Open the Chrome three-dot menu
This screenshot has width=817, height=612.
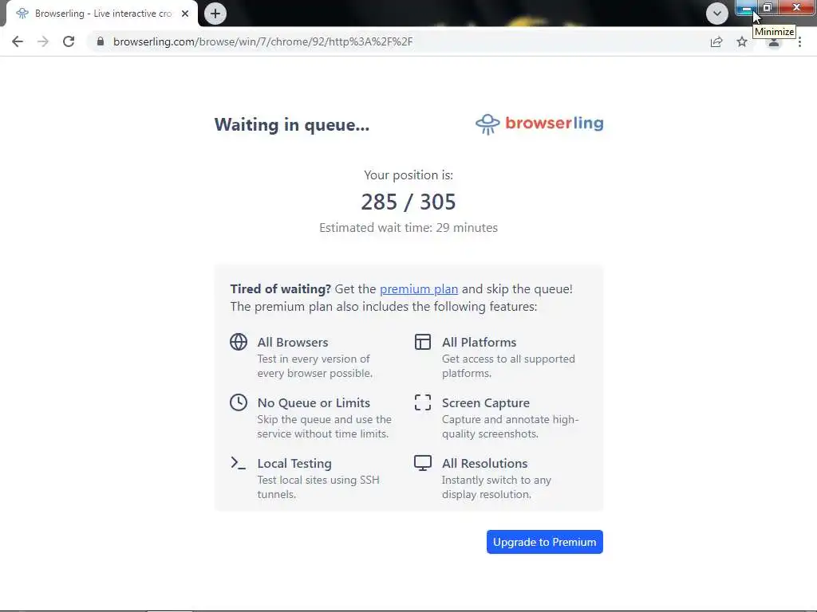(799, 41)
